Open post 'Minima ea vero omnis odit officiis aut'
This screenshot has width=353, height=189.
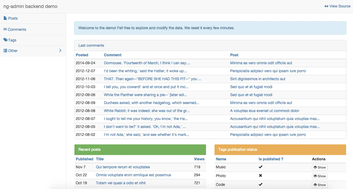point(261,63)
